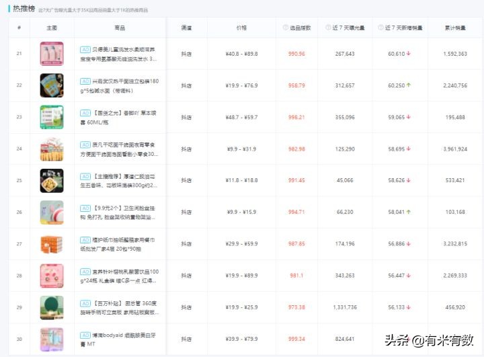Click the exposure value 824,641
The width and height of the screenshot is (484, 357).
coord(345,339)
